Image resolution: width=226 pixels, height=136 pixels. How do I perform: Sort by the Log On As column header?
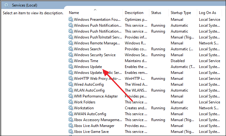click(x=207, y=13)
